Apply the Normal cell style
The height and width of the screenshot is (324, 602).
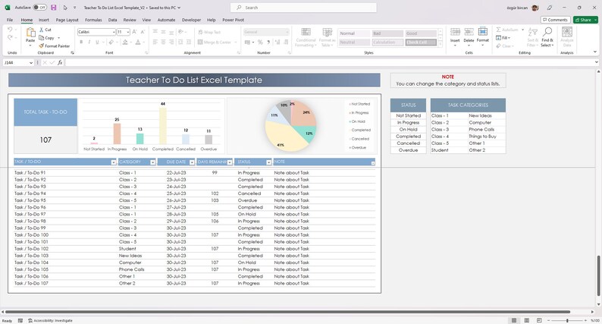coord(354,33)
